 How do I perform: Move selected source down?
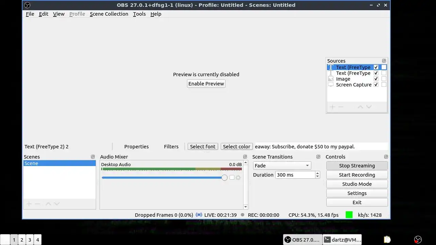(369, 107)
